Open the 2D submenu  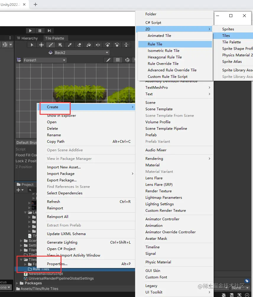pyautogui.click(x=174, y=29)
